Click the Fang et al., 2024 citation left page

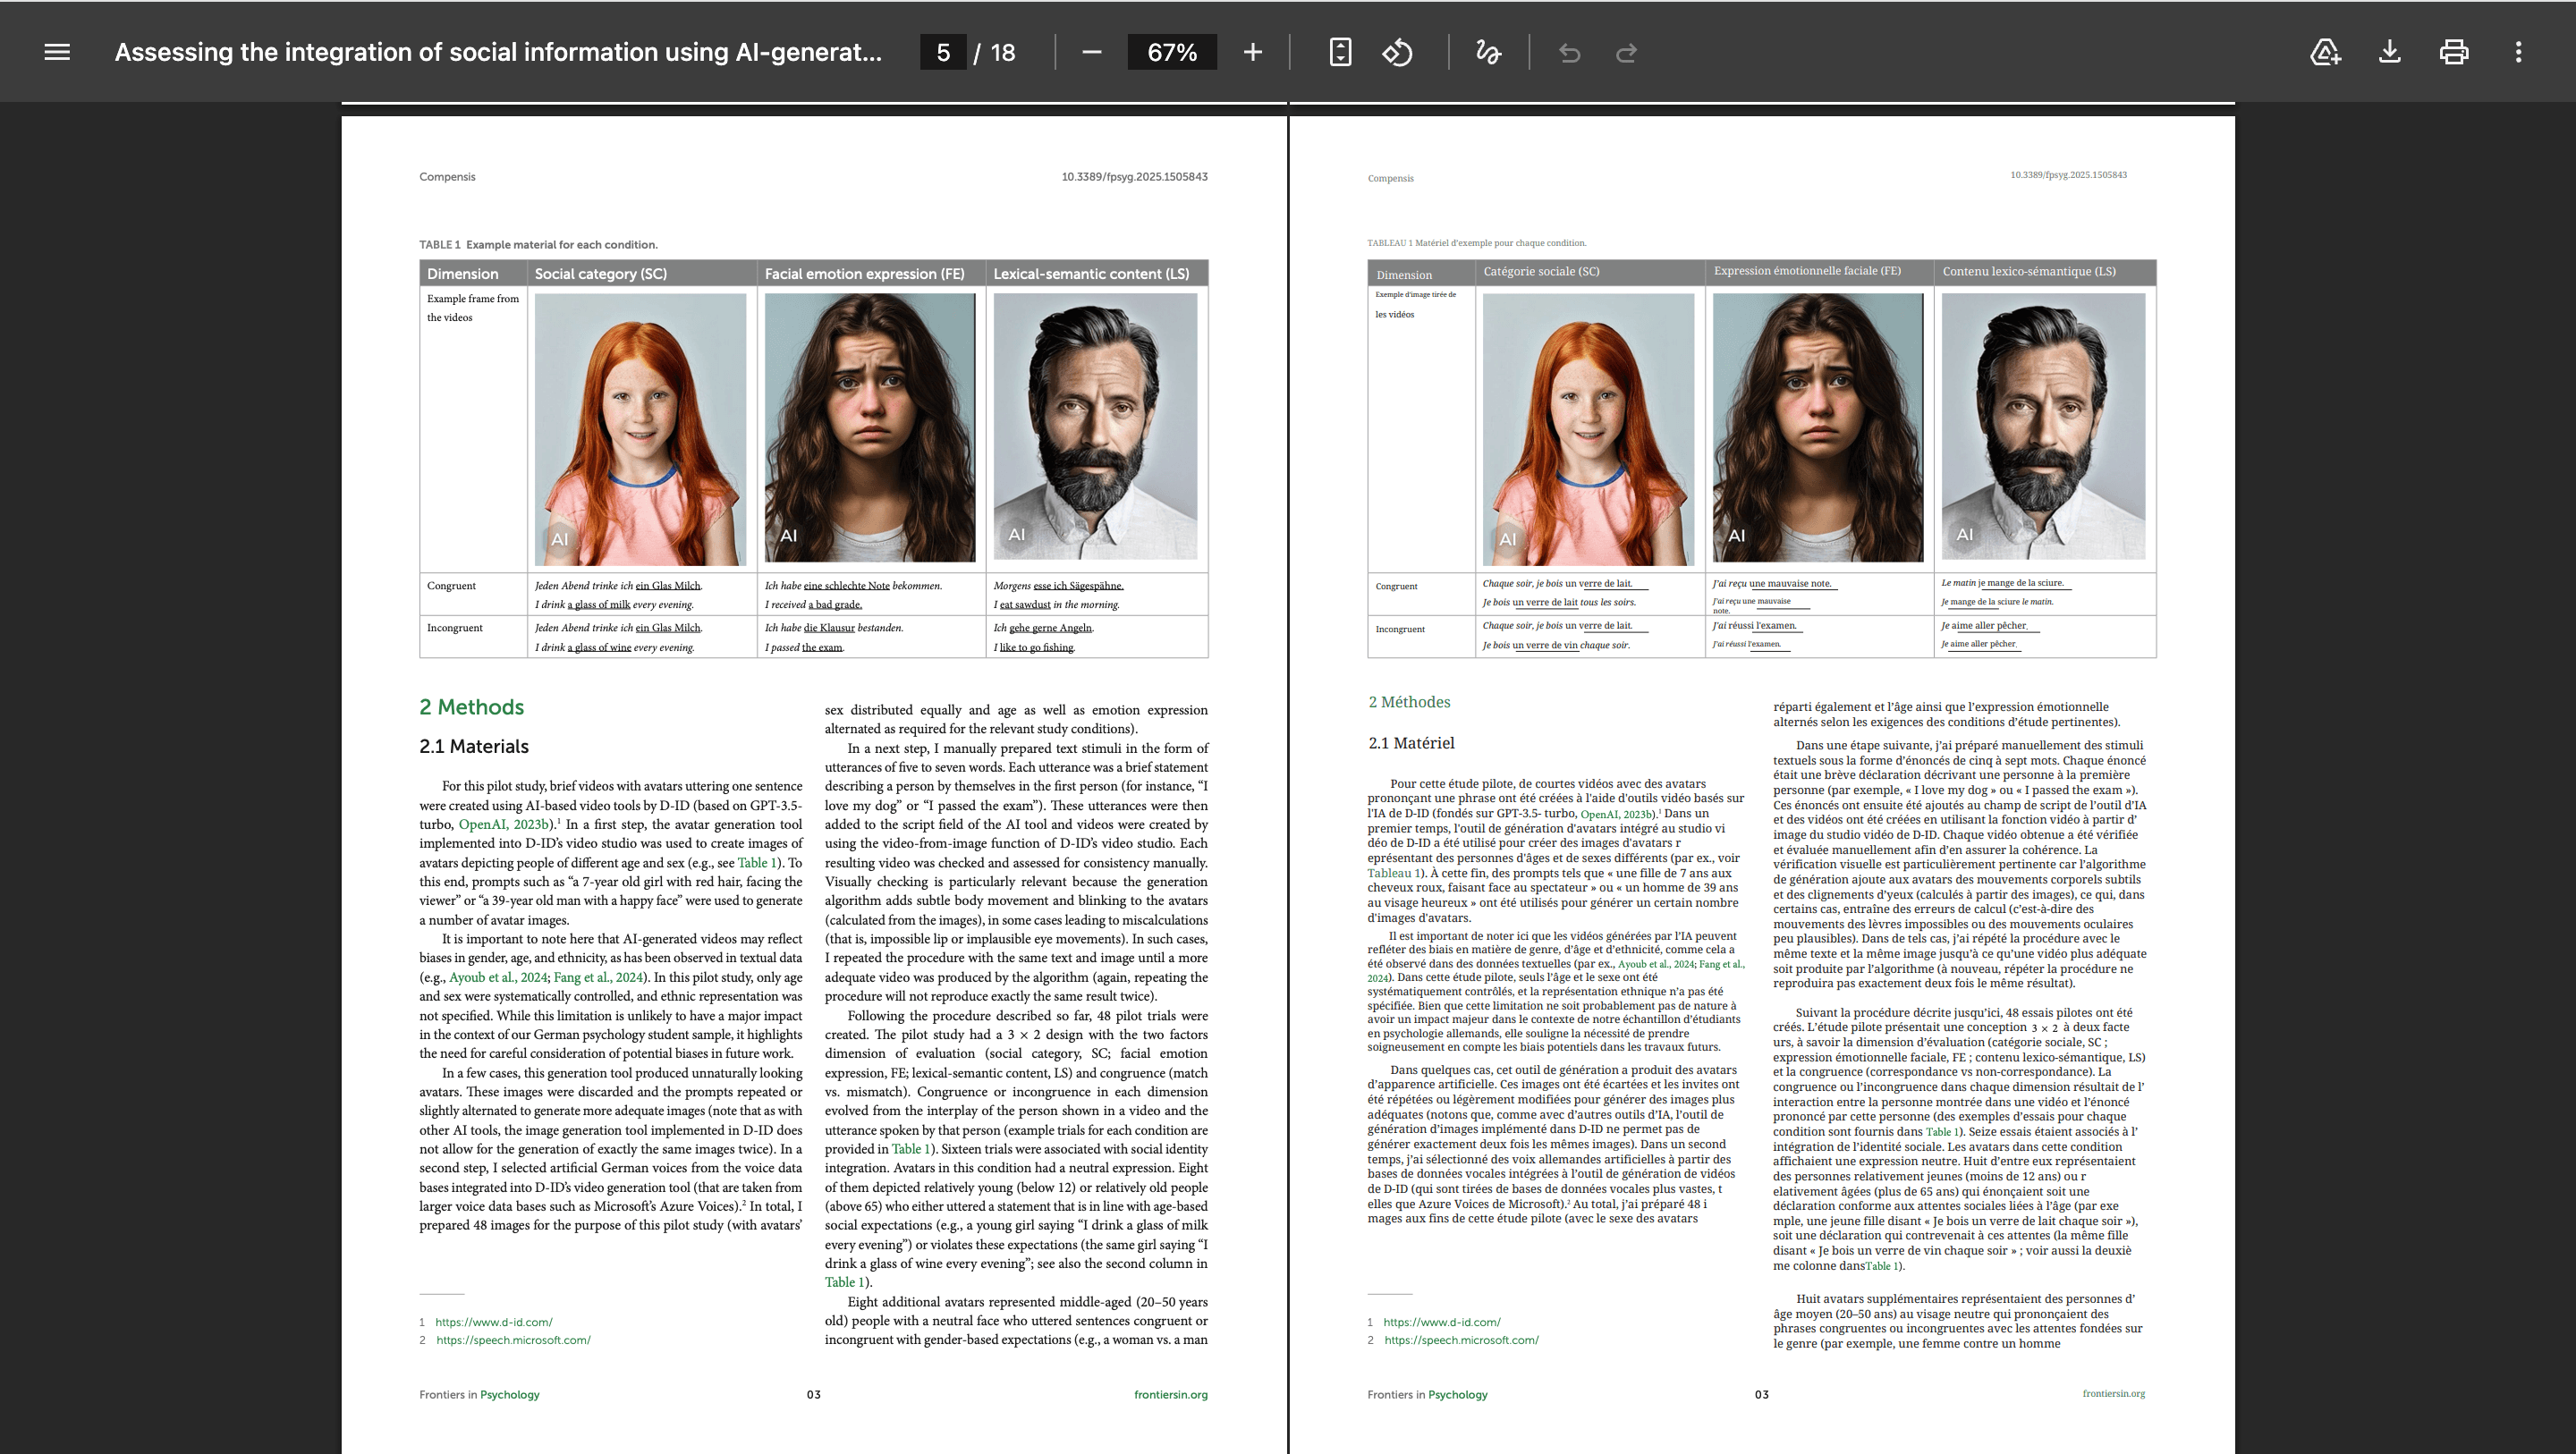pos(597,977)
